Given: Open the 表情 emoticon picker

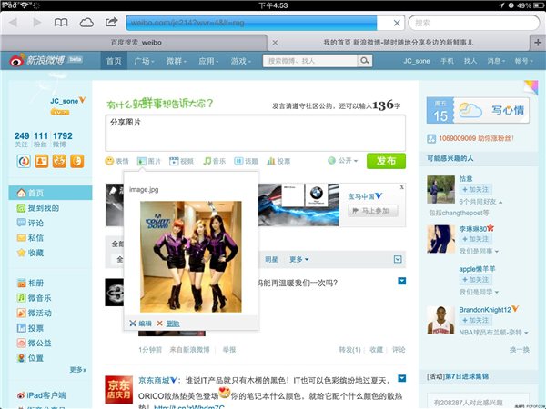Looking at the screenshot, I should (x=117, y=161).
